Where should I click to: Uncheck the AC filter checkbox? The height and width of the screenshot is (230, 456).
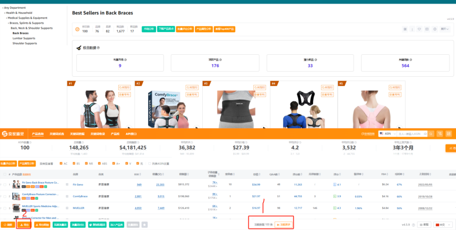pyautogui.click(x=61, y=163)
